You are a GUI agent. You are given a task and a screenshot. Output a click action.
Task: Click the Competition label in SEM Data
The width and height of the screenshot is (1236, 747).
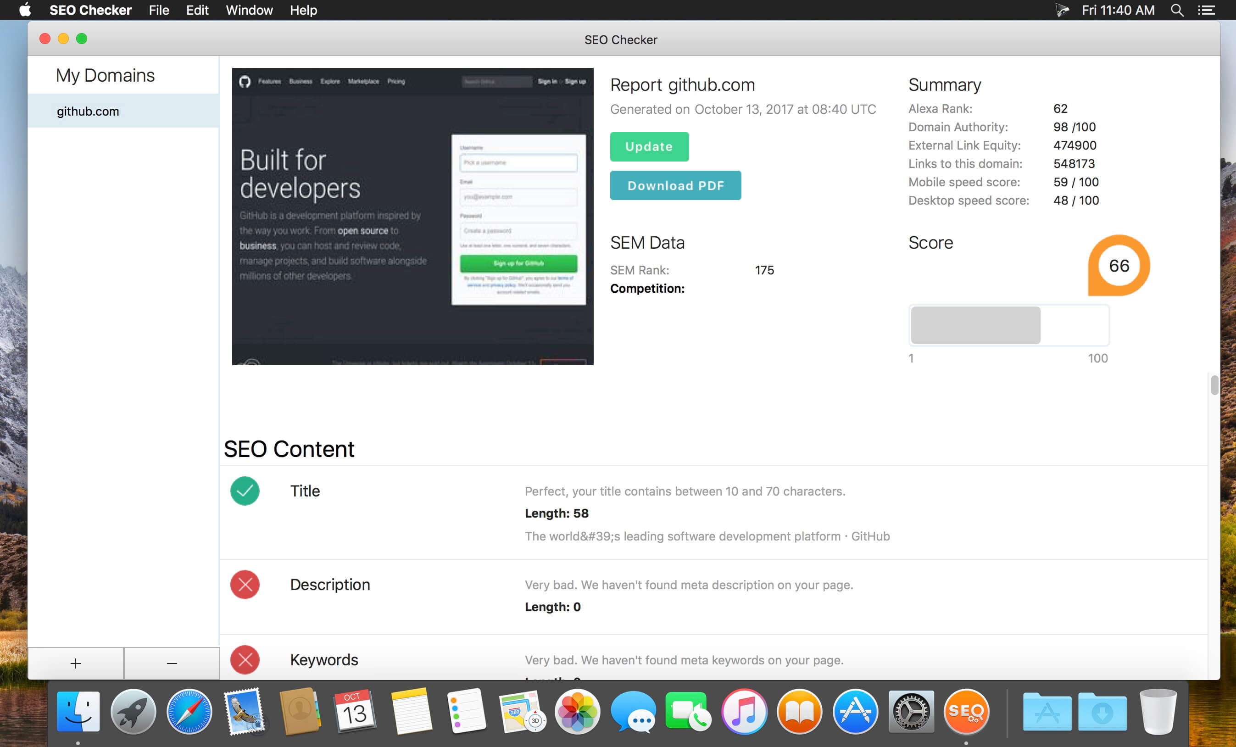coord(647,289)
